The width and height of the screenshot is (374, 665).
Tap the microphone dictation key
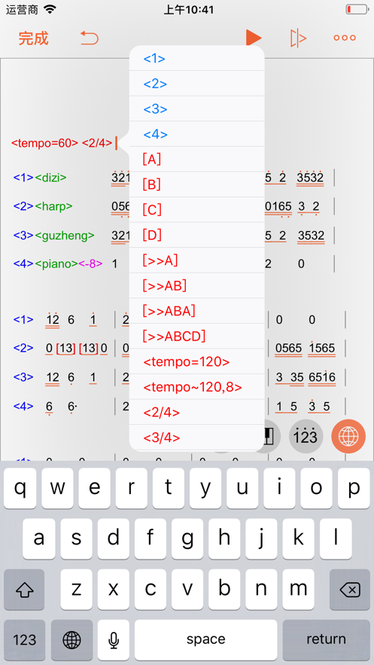coord(113,639)
